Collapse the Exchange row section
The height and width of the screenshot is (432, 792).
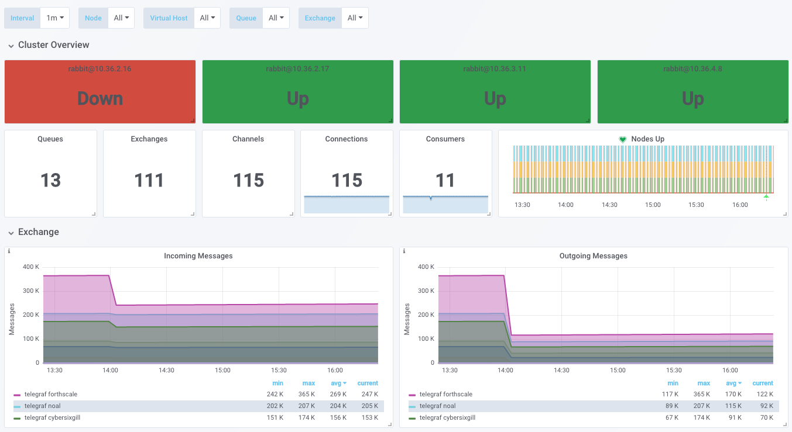click(33, 232)
